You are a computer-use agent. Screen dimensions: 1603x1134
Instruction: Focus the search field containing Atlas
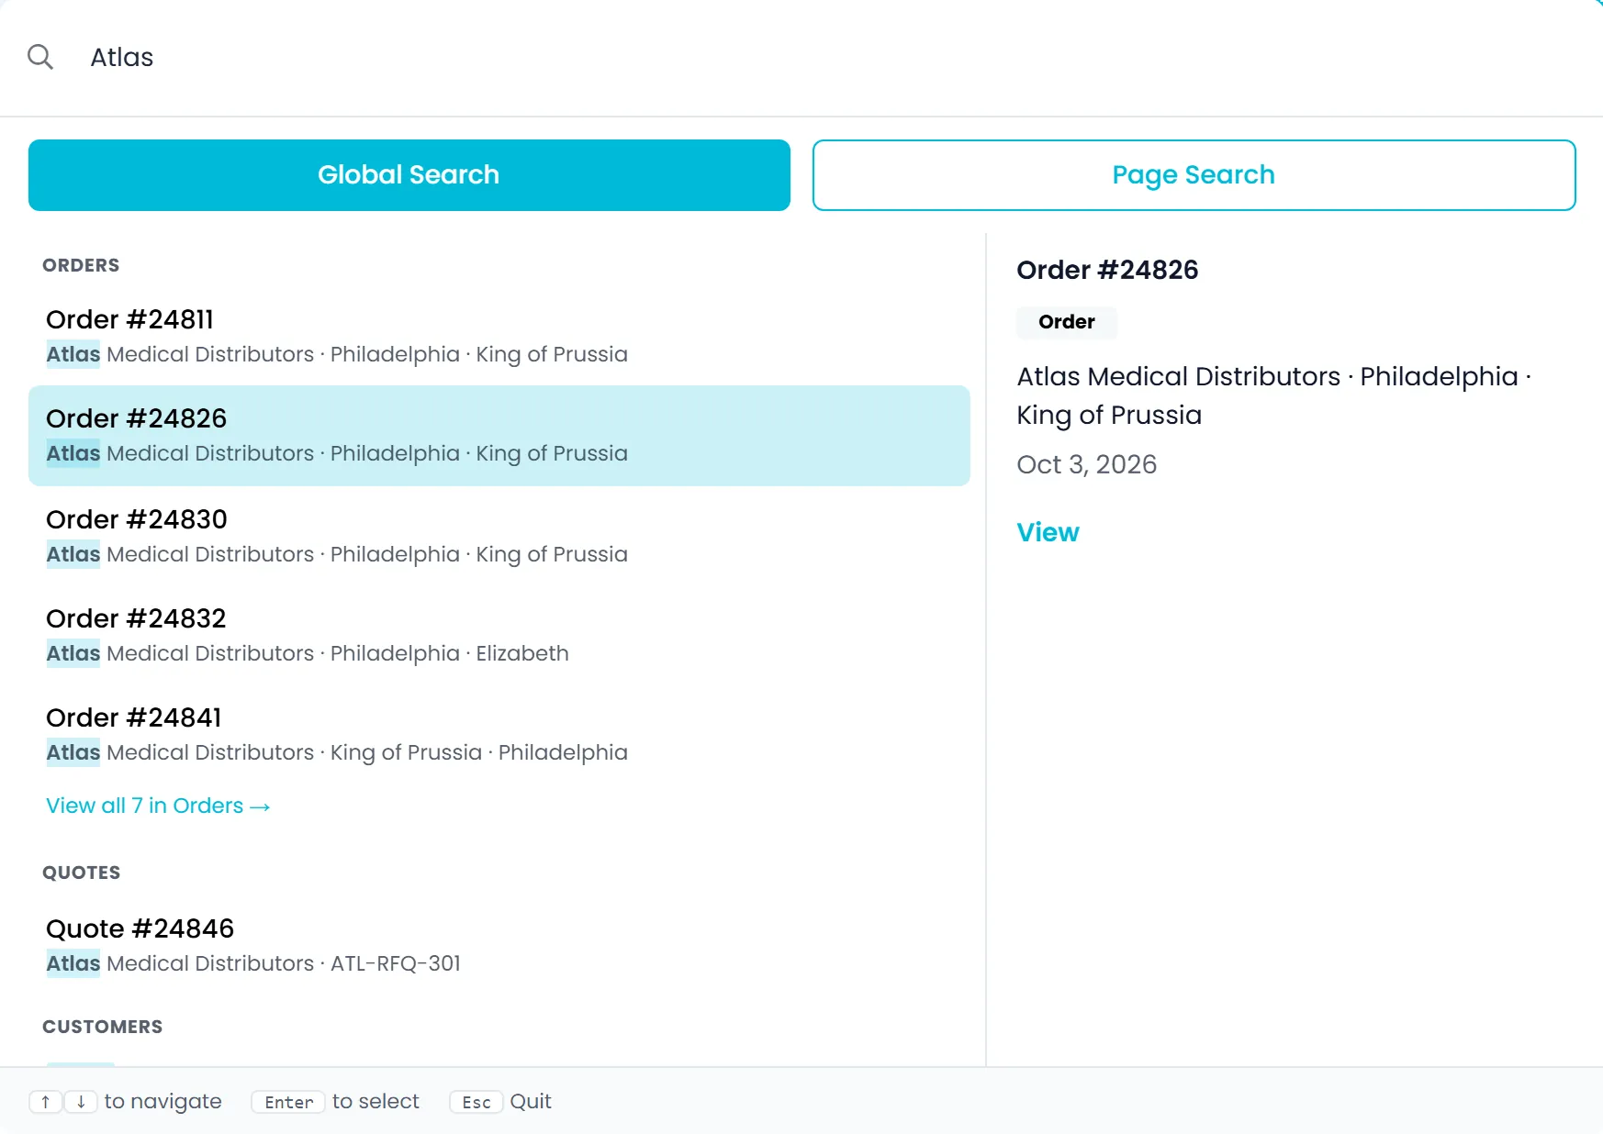pos(826,57)
